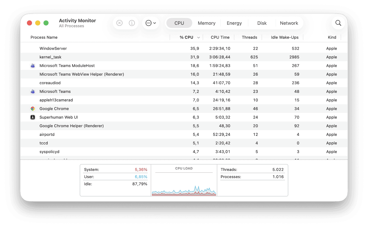Image resolution: width=368 pixels, height=228 pixels.
Task: Click the User percentage 6,85%
Action: [141, 177]
